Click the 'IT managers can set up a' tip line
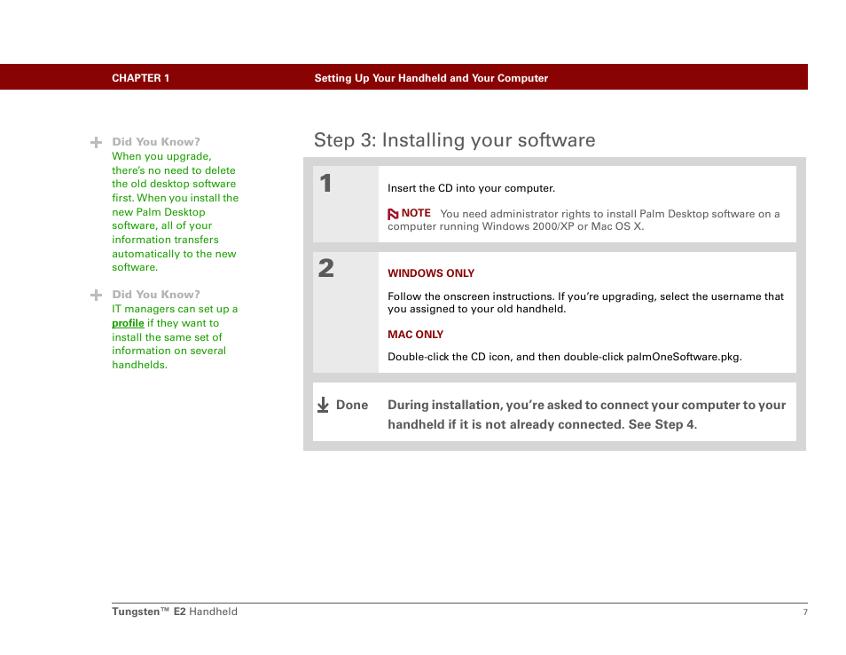 [175, 309]
